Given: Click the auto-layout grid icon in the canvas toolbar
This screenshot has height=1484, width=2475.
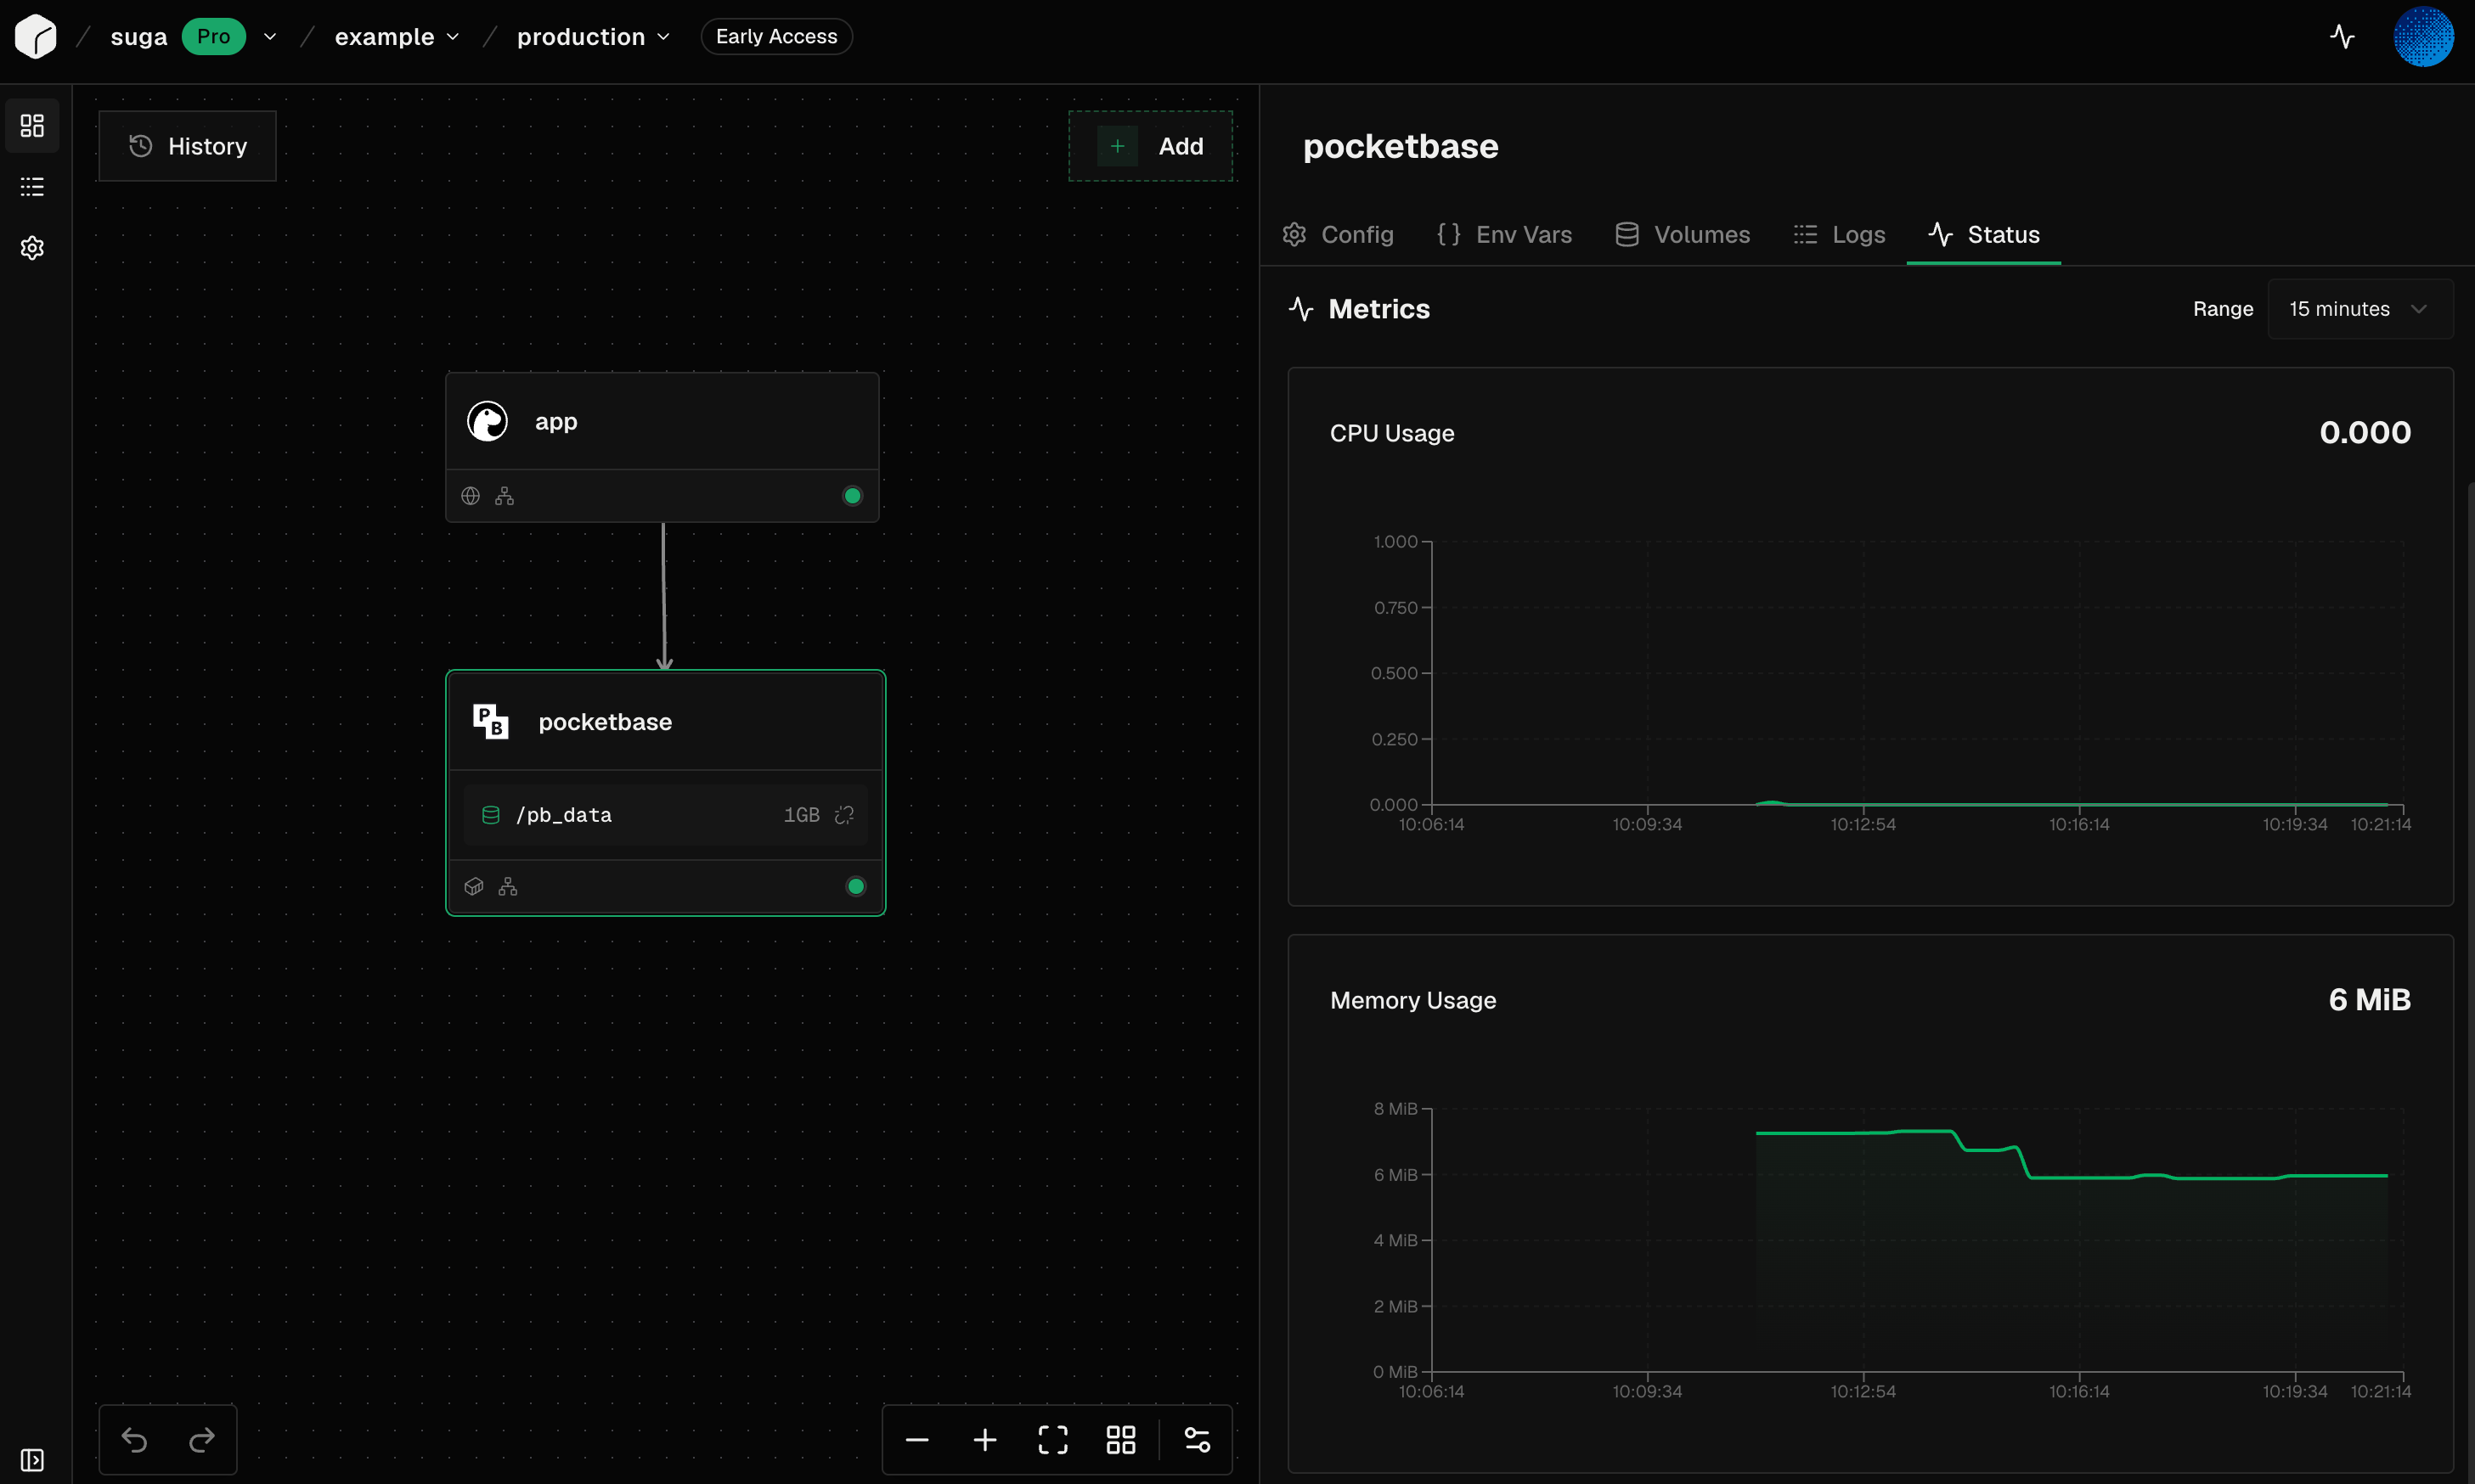Looking at the screenshot, I should [1120, 1440].
